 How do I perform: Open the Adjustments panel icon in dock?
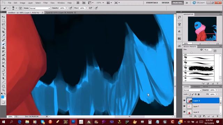click(x=179, y=32)
